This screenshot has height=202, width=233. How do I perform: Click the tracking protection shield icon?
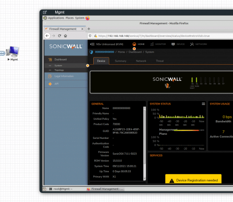coord(90,36)
